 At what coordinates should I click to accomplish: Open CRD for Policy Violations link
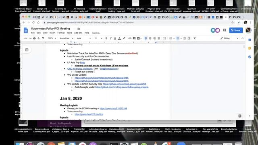tap(80, 69)
